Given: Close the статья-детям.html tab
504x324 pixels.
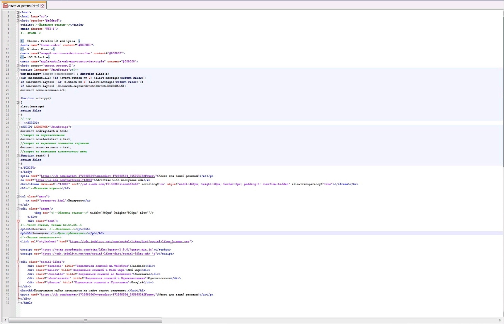Looking at the screenshot, I should coord(43,6).
